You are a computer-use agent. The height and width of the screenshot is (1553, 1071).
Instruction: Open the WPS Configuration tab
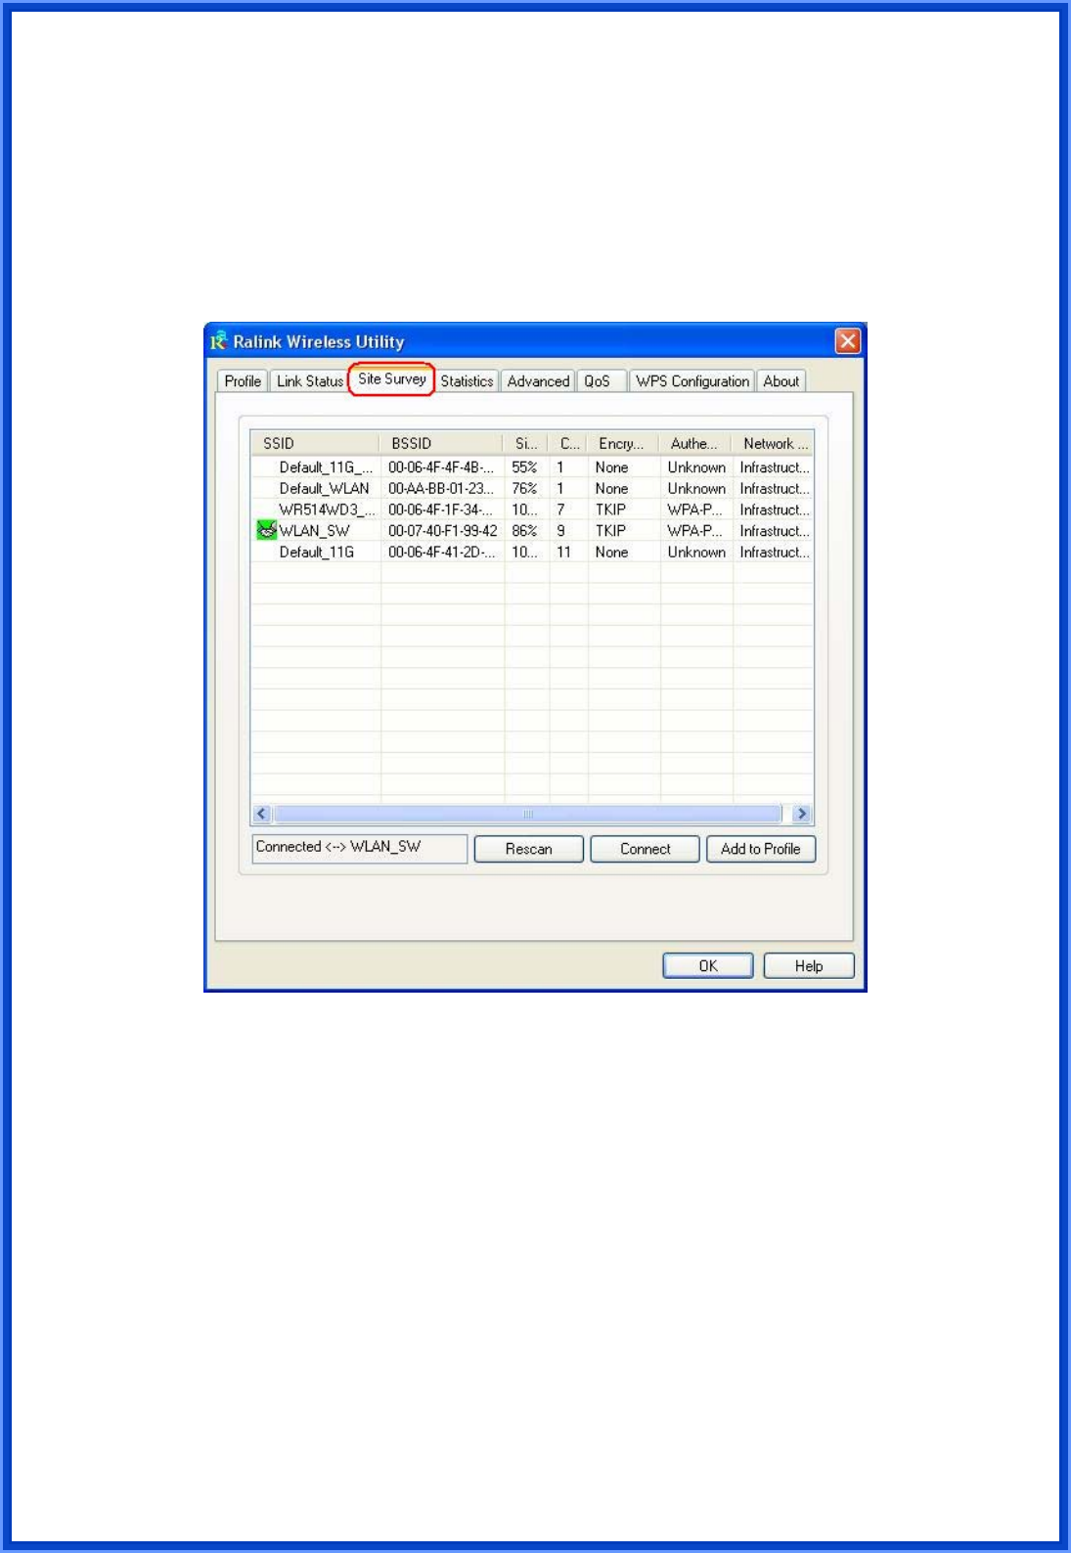(692, 381)
